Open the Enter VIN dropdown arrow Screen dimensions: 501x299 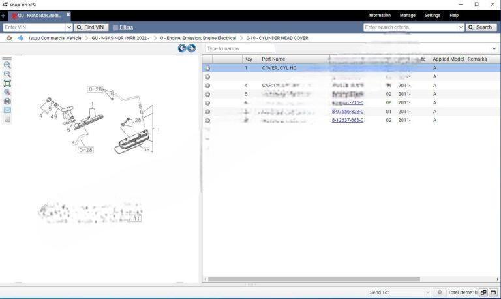(x=69, y=27)
